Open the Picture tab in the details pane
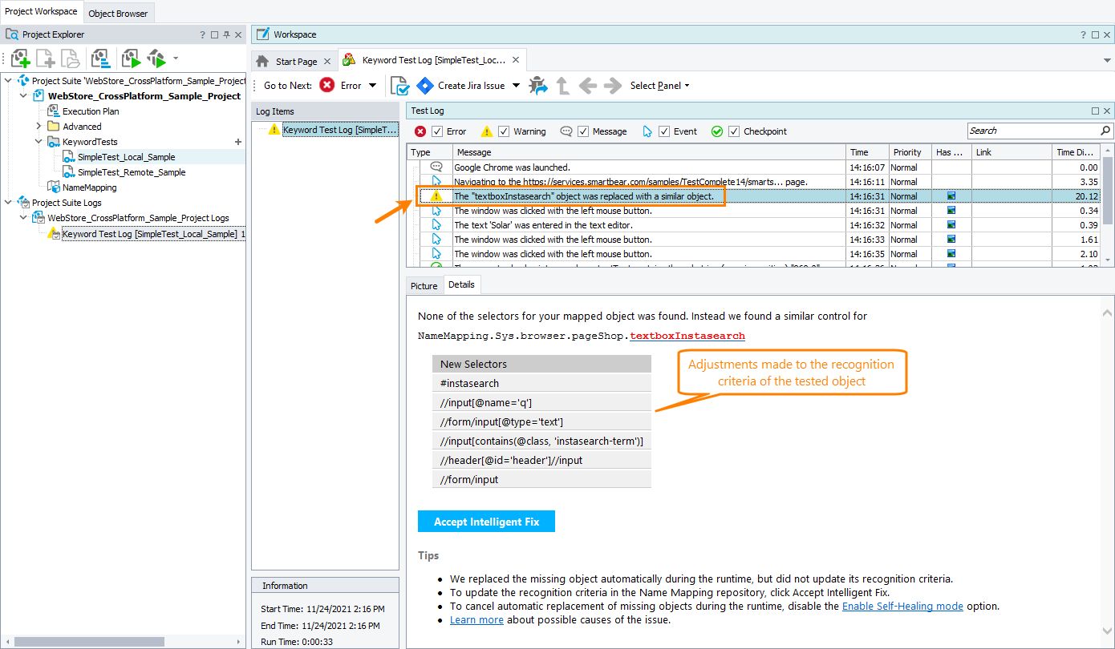 point(424,284)
